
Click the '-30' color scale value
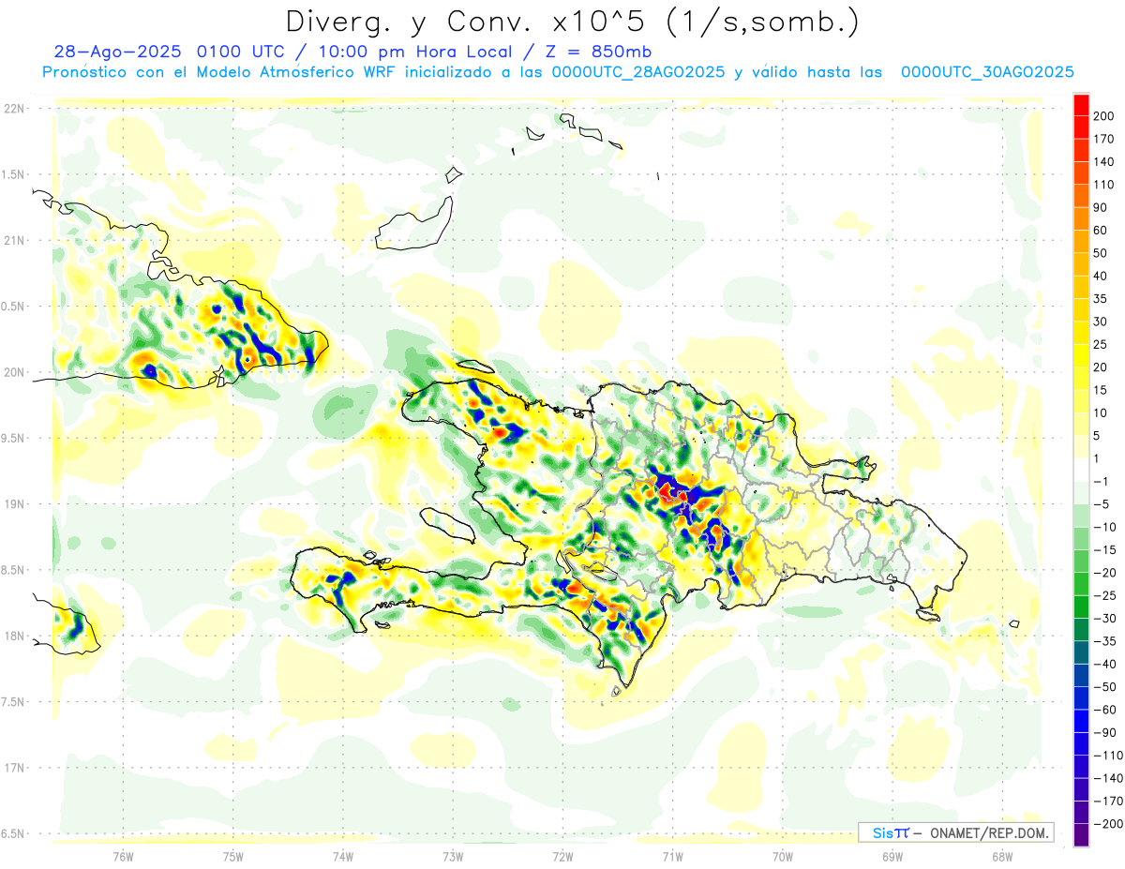click(1105, 619)
